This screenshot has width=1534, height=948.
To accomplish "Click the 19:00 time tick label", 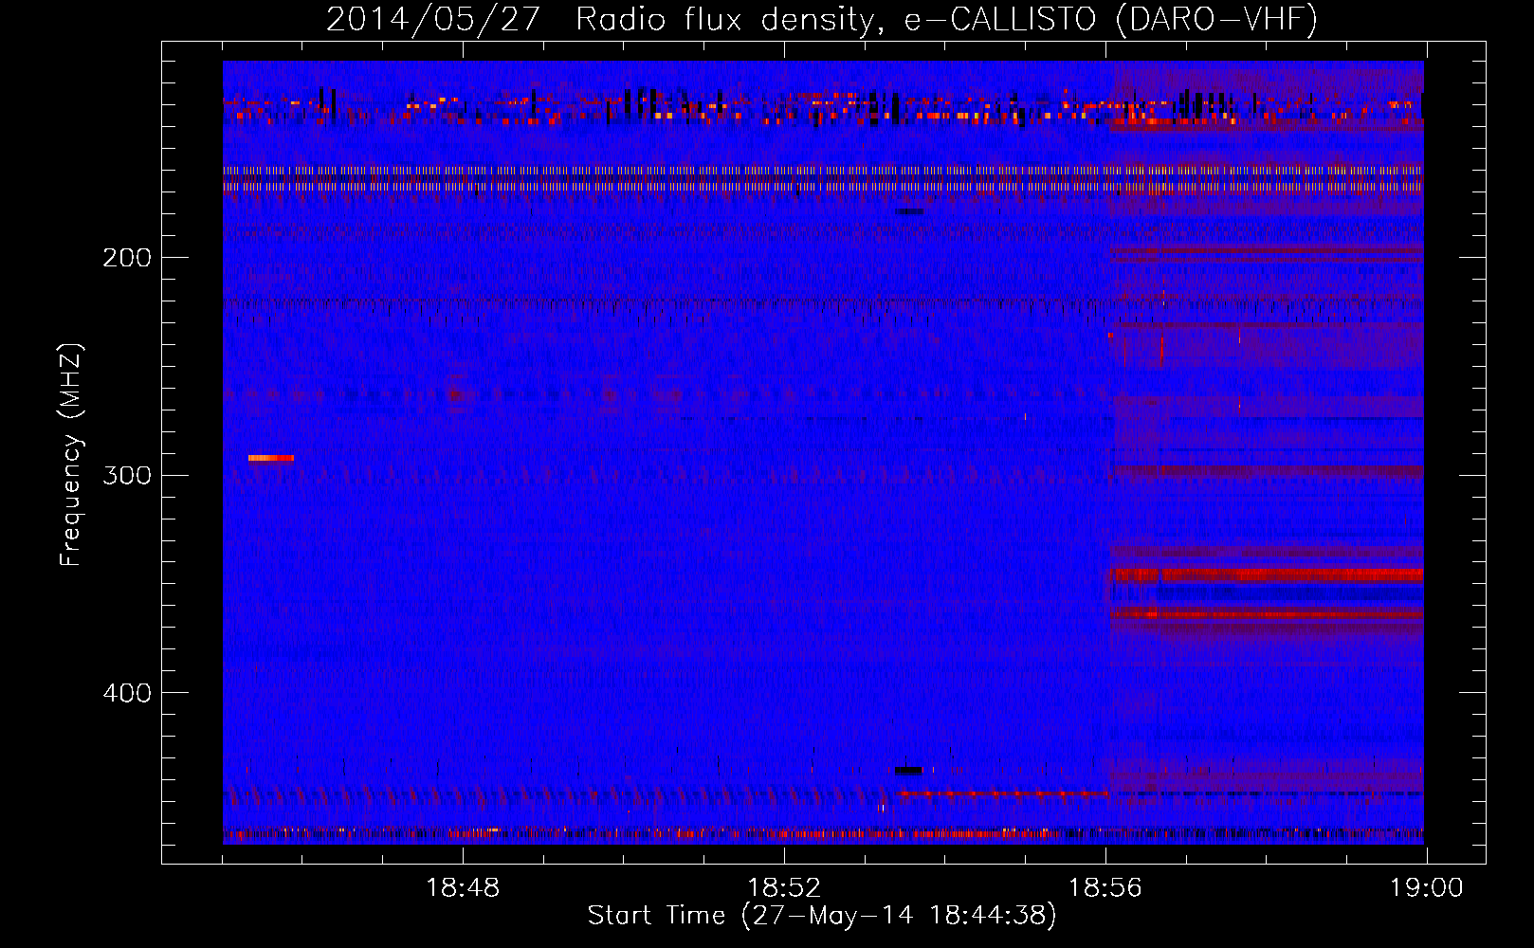I will (1427, 888).
